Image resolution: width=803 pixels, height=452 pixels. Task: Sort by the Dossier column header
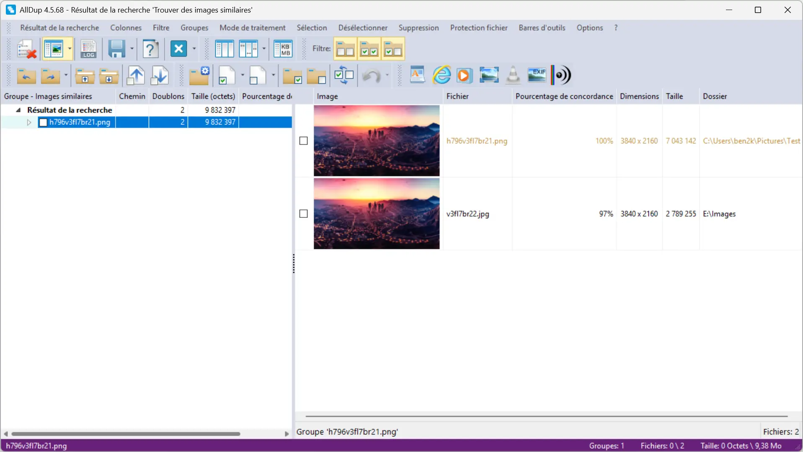coord(751,96)
